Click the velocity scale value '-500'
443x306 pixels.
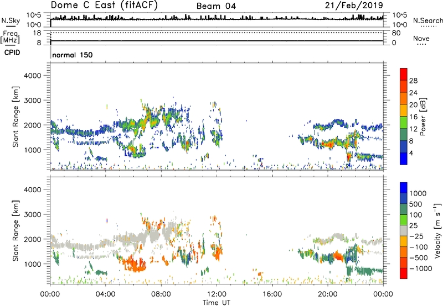[x=419, y=258]
